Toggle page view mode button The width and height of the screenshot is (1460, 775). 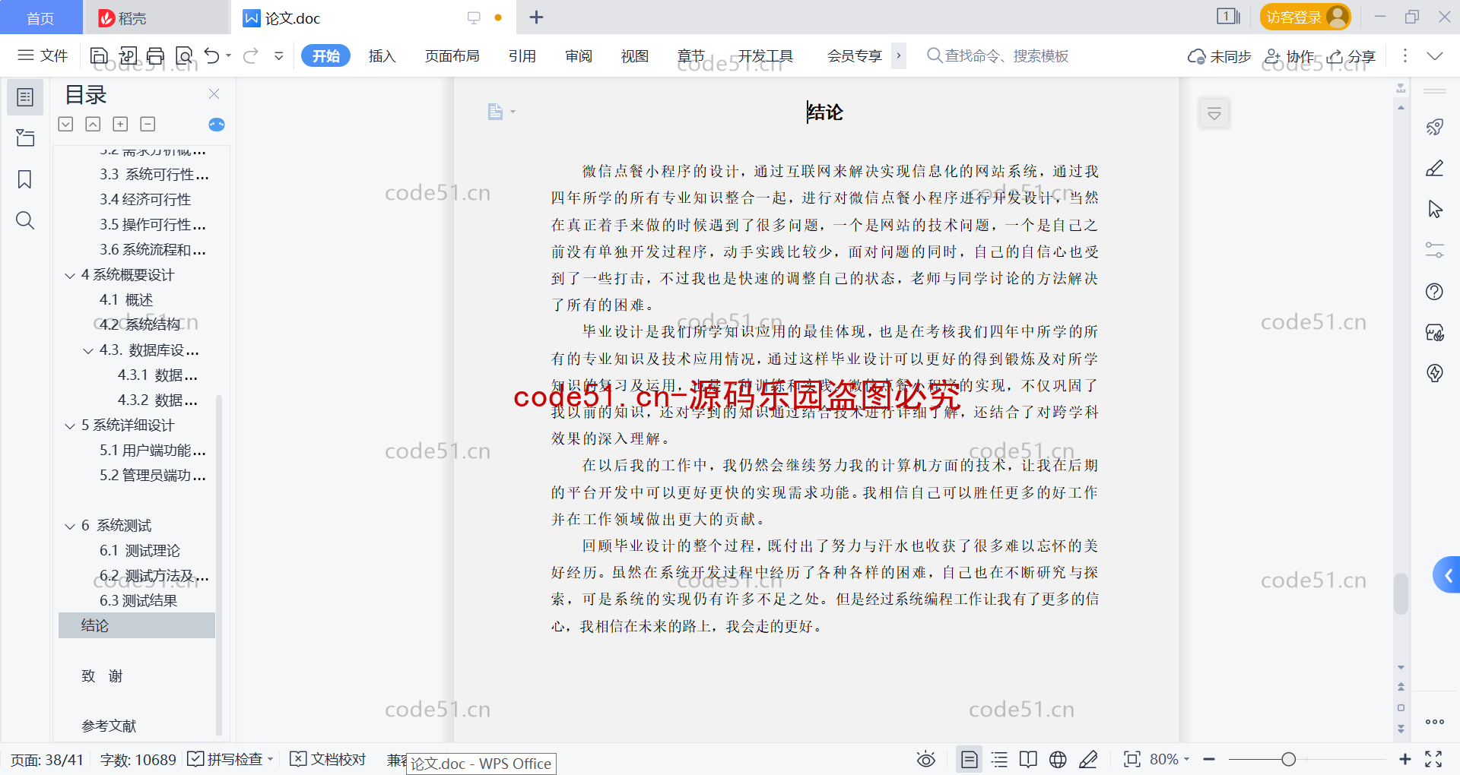click(970, 759)
